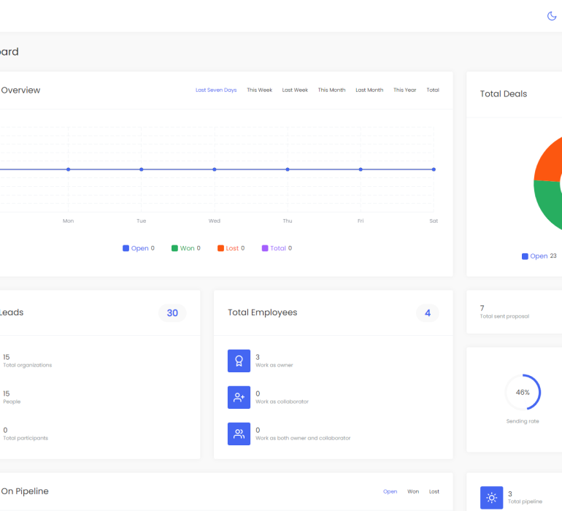Show Last Week overview data
The width and height of the screenshot is (562, 511).
pos(295,91)
